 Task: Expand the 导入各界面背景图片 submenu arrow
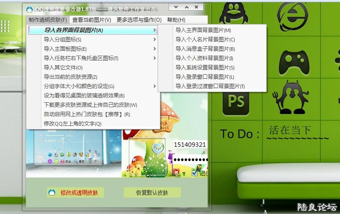point(155,30)
